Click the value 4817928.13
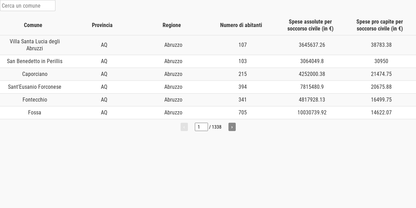416x208 pixels. [x=312, y=100]
